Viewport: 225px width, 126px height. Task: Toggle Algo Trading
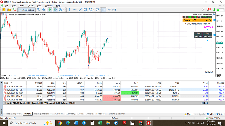(26, 10)
